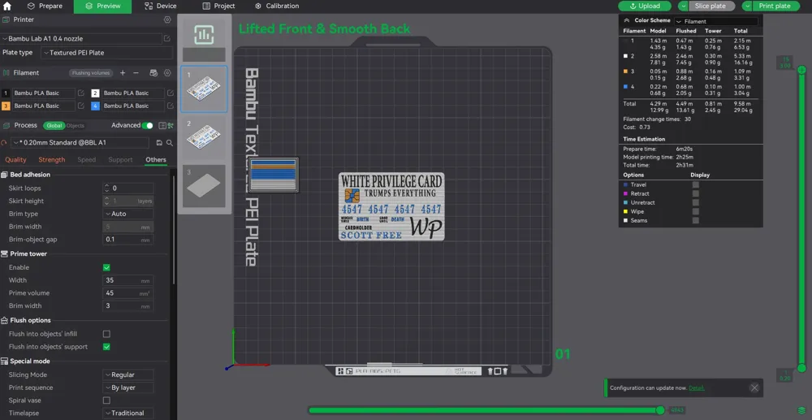Switch to the Prepare tab

click(x=45, y=6)
